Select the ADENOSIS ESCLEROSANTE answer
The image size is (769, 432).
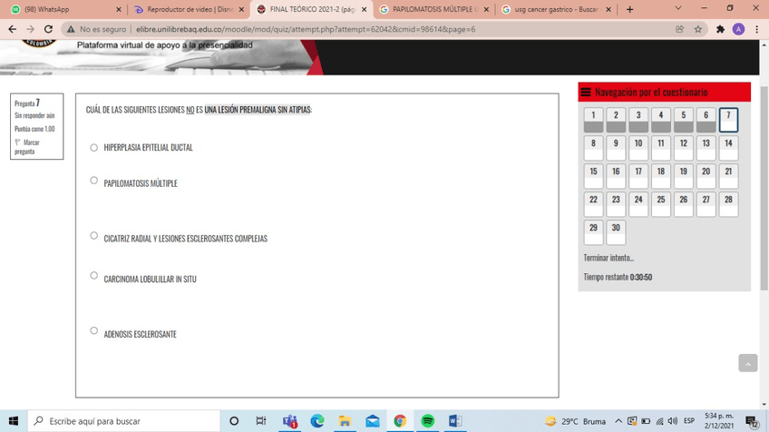93,330
